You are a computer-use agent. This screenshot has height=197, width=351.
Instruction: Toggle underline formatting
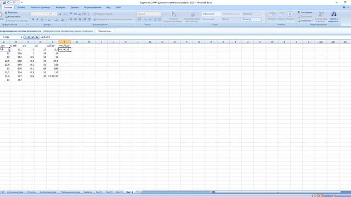click(x=42, y=20)
